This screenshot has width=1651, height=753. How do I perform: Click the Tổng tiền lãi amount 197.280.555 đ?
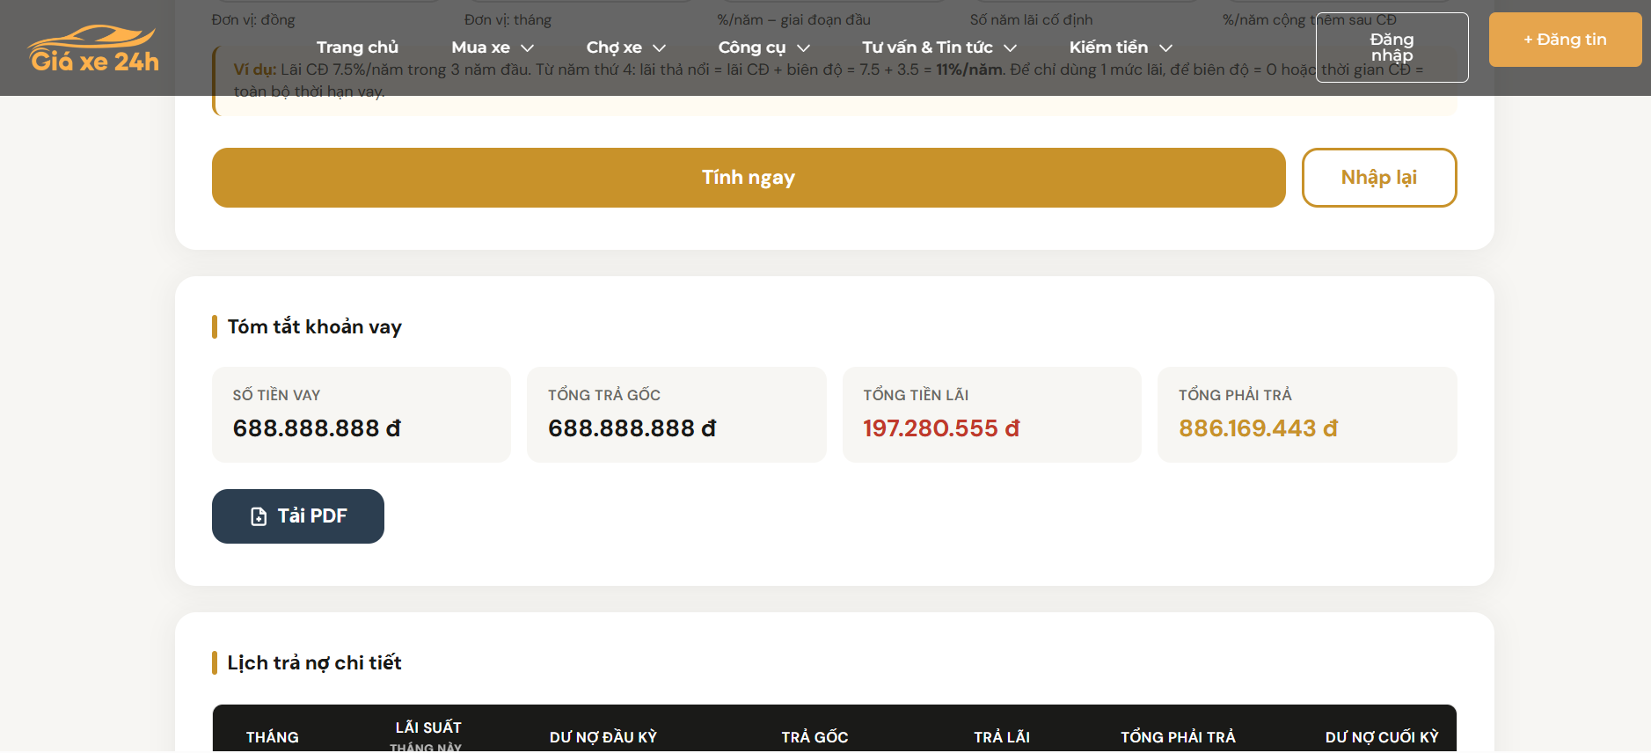pos(941,428)
